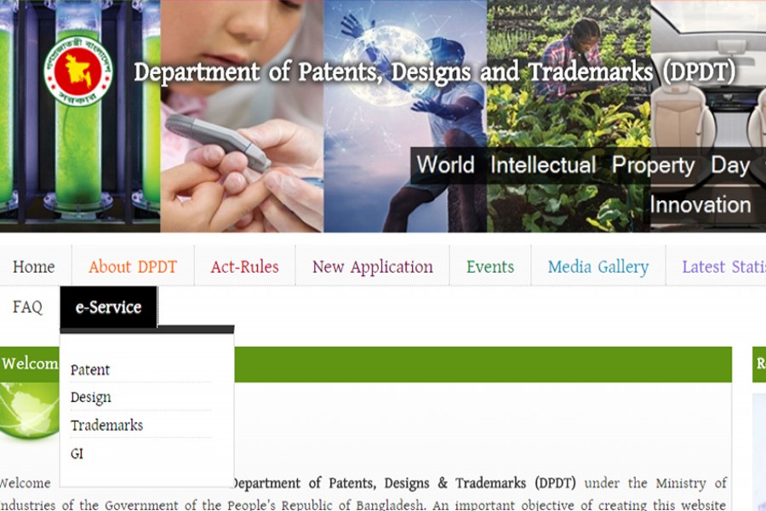Choose Design from e-Service dropdown
Viewport: 766px width, 511px height.
pos(91,397)
